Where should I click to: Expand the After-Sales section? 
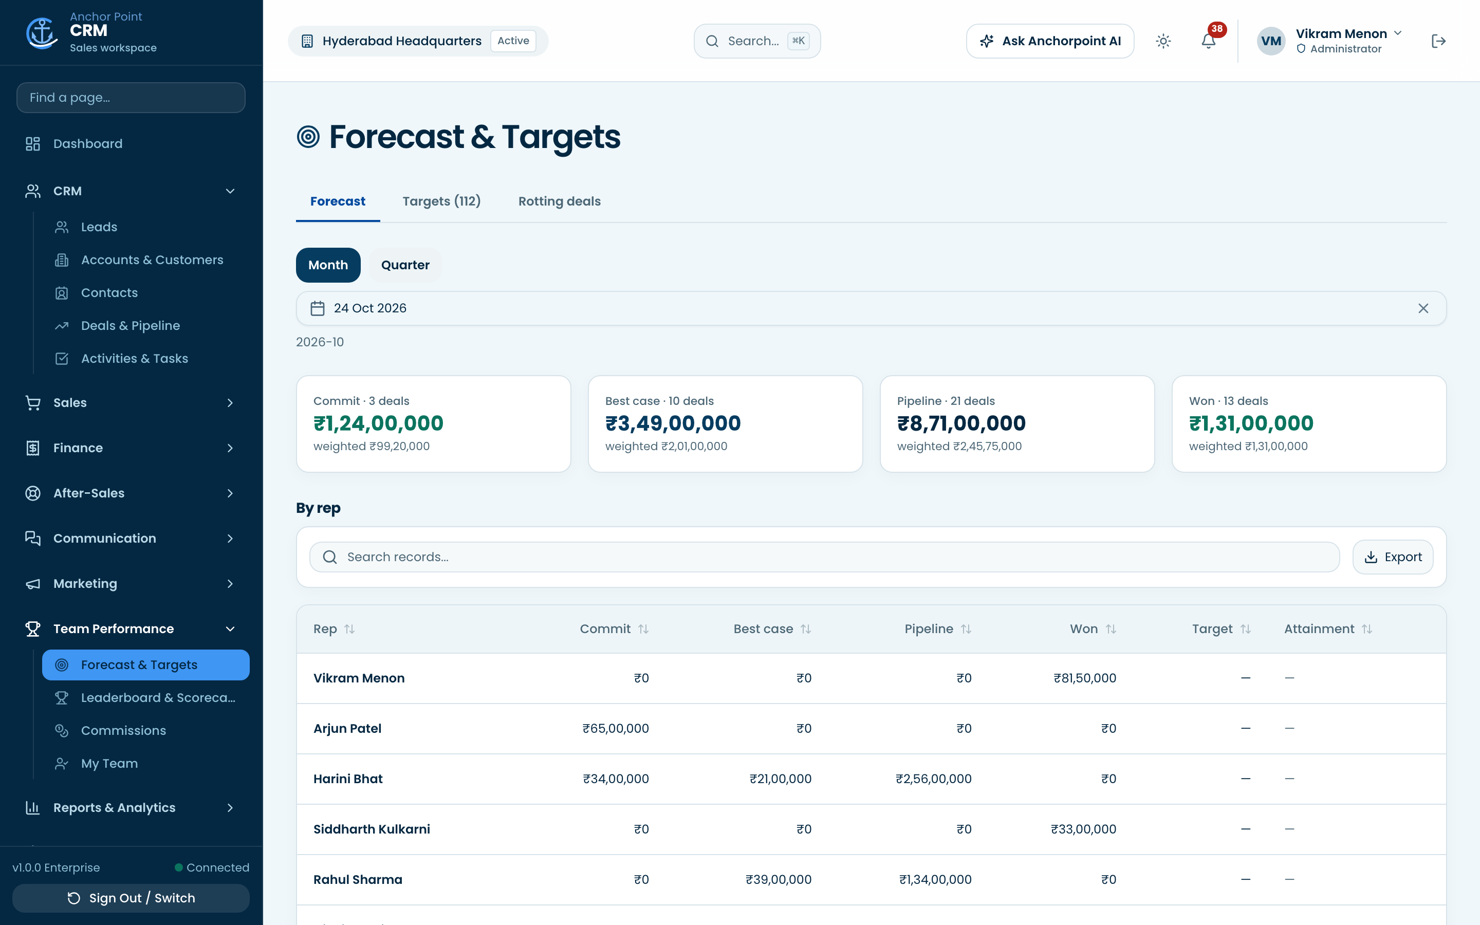(x=131, y=493)
